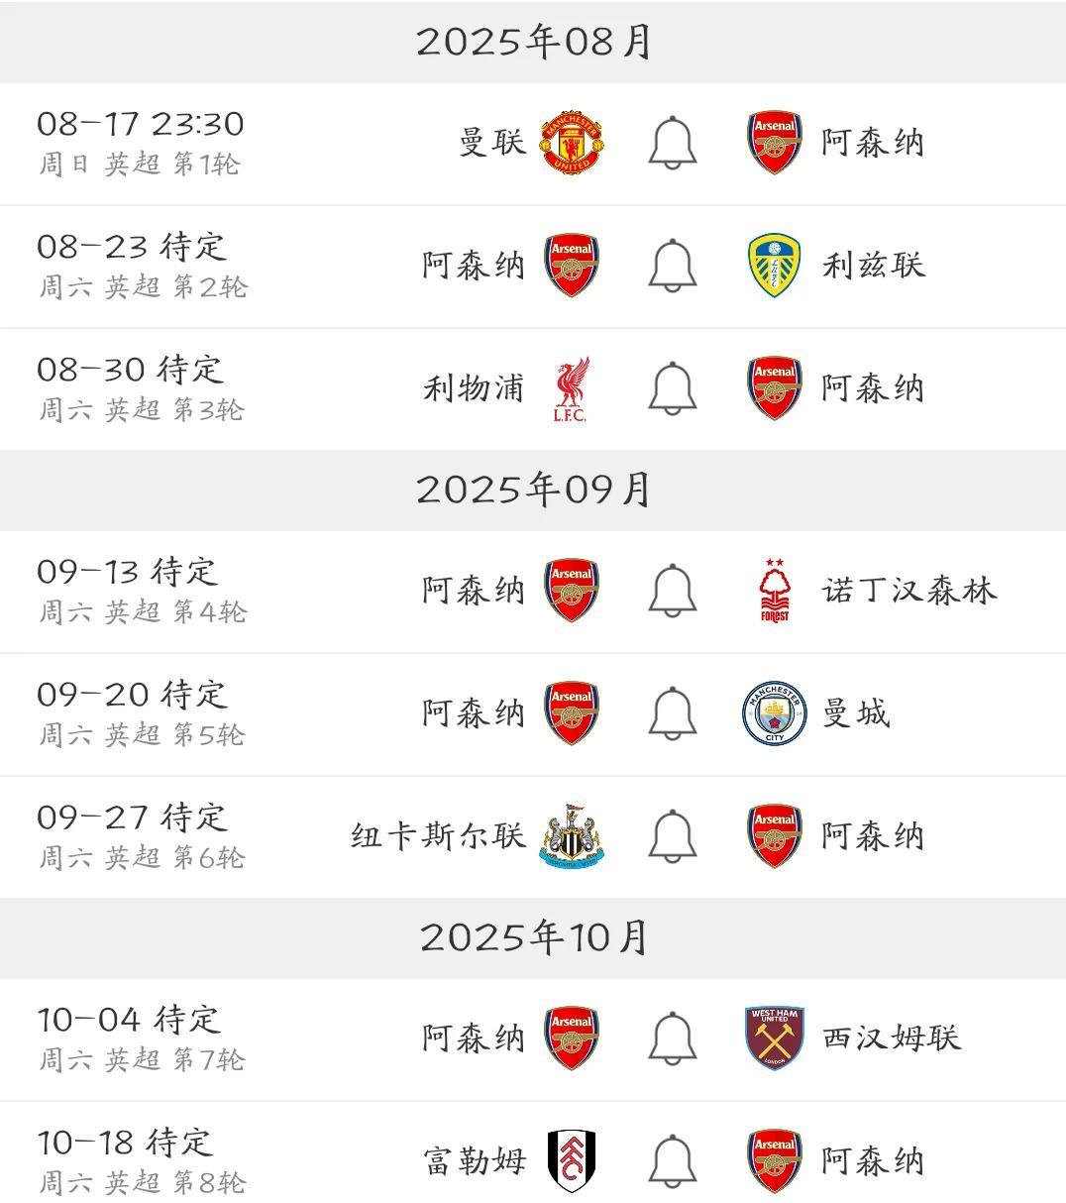Click the Manchester United crest

(x=572, y=143)
